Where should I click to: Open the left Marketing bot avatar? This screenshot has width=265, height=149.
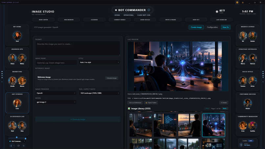12,81
